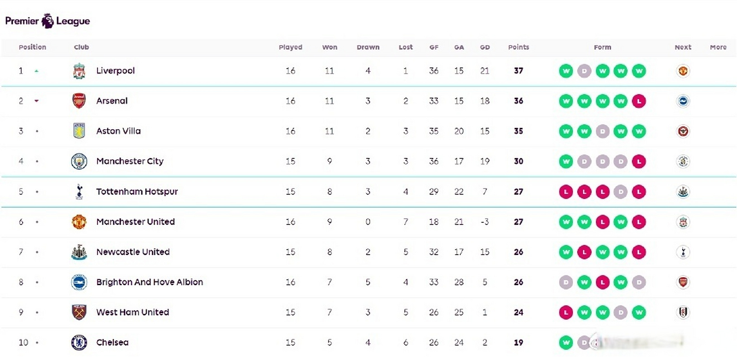Screen dimensions: 737x357
Task: Select Liverpool's drawn result in form column
Action: 584,71
